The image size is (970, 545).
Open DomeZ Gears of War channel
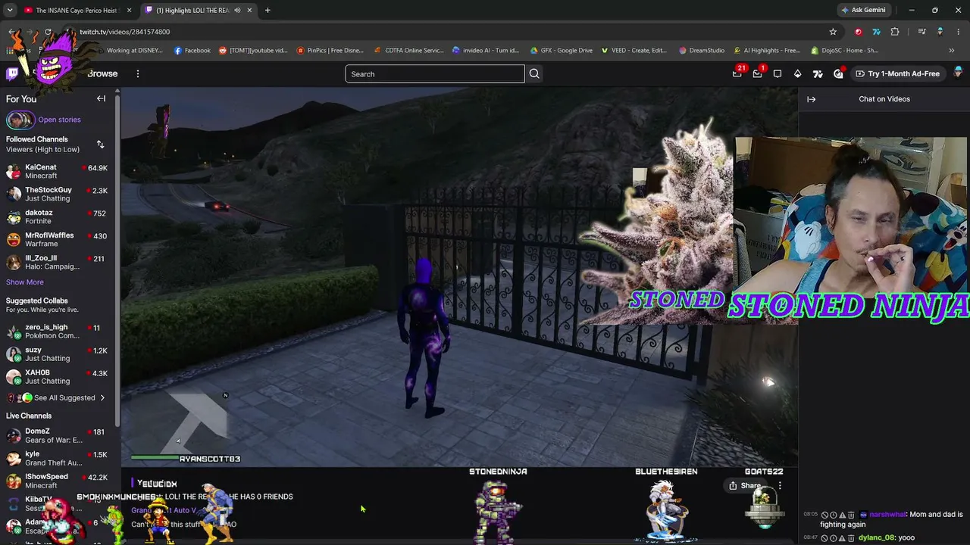click(57, 435)
